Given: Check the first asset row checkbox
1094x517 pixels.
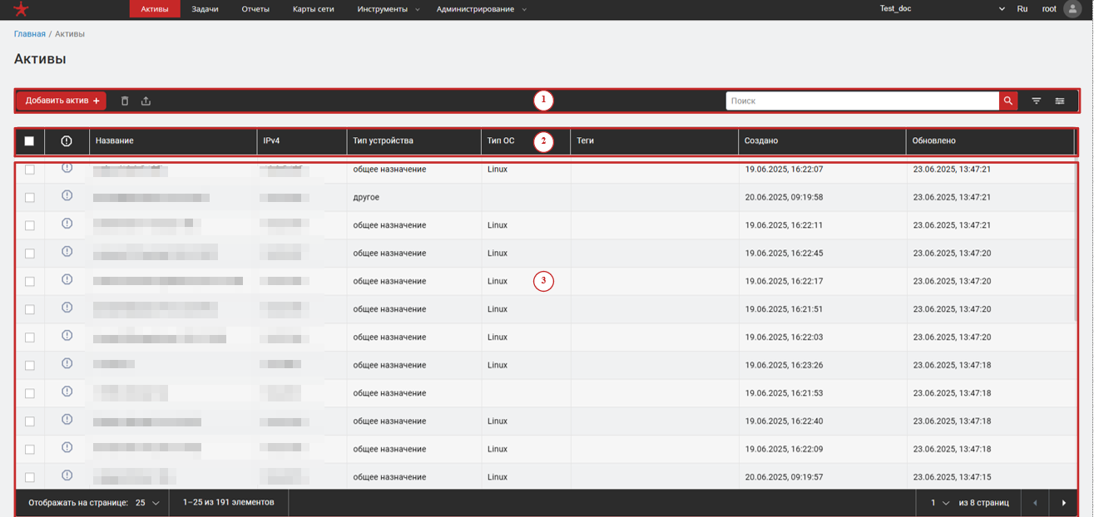Looking at the screenshot, I should coord(30,170).
